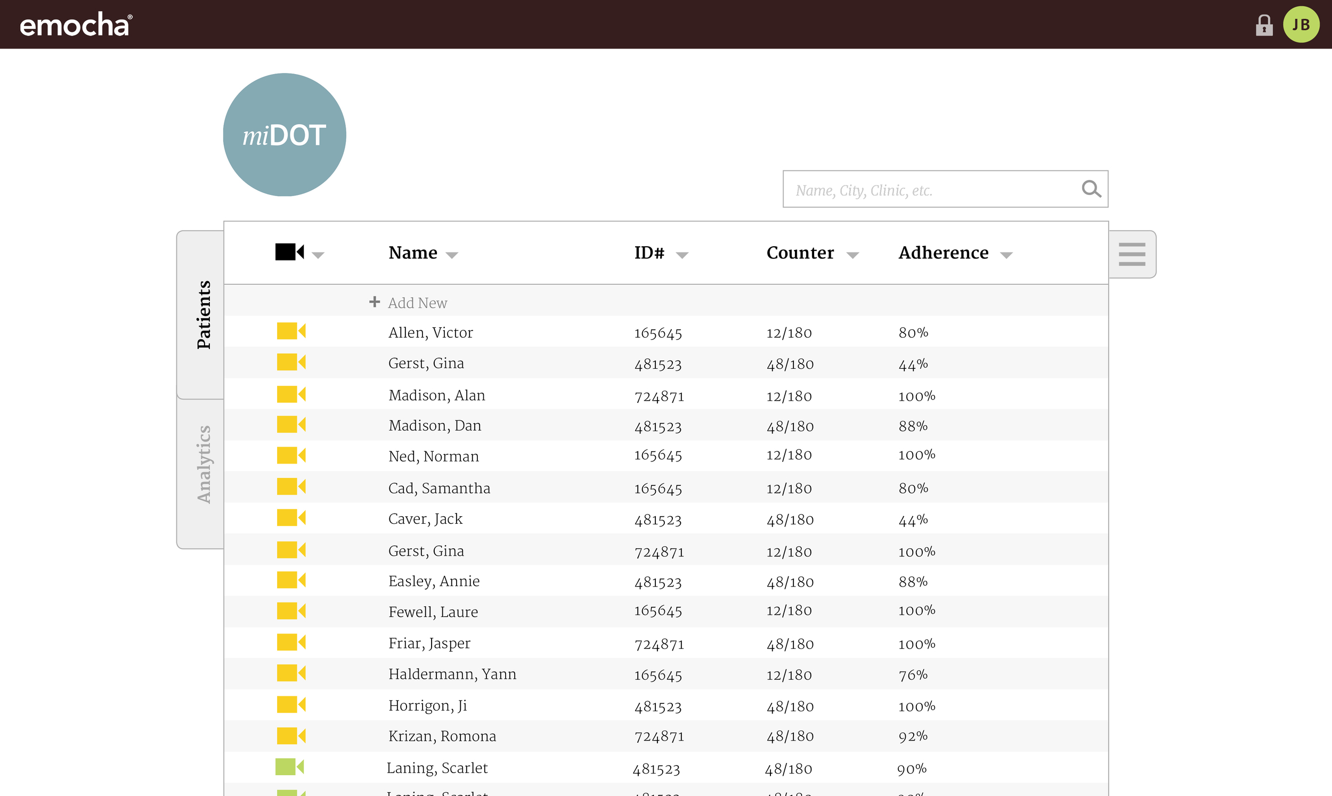The width and height of the screenshot is (1332, 796).
Task: Click 44% adherence in Caver, Jack row
Action: pyautogui.click(x=913, y=520)
